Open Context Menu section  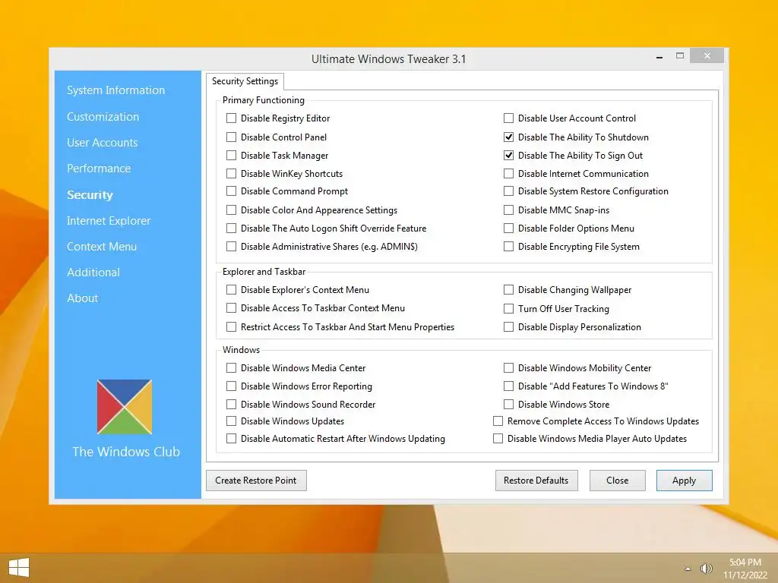pyautogui.click(x=102, y=247)
